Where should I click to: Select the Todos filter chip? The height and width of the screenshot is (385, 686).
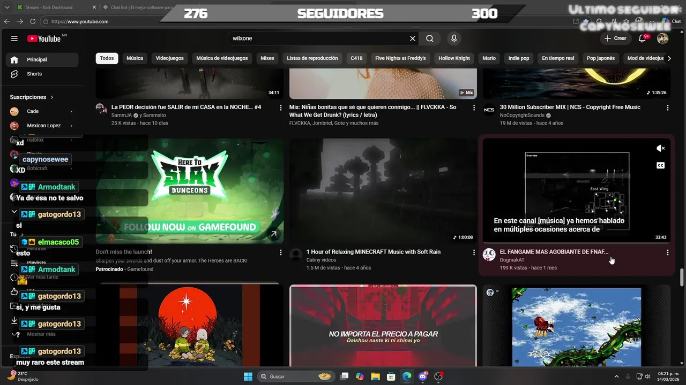107,58
